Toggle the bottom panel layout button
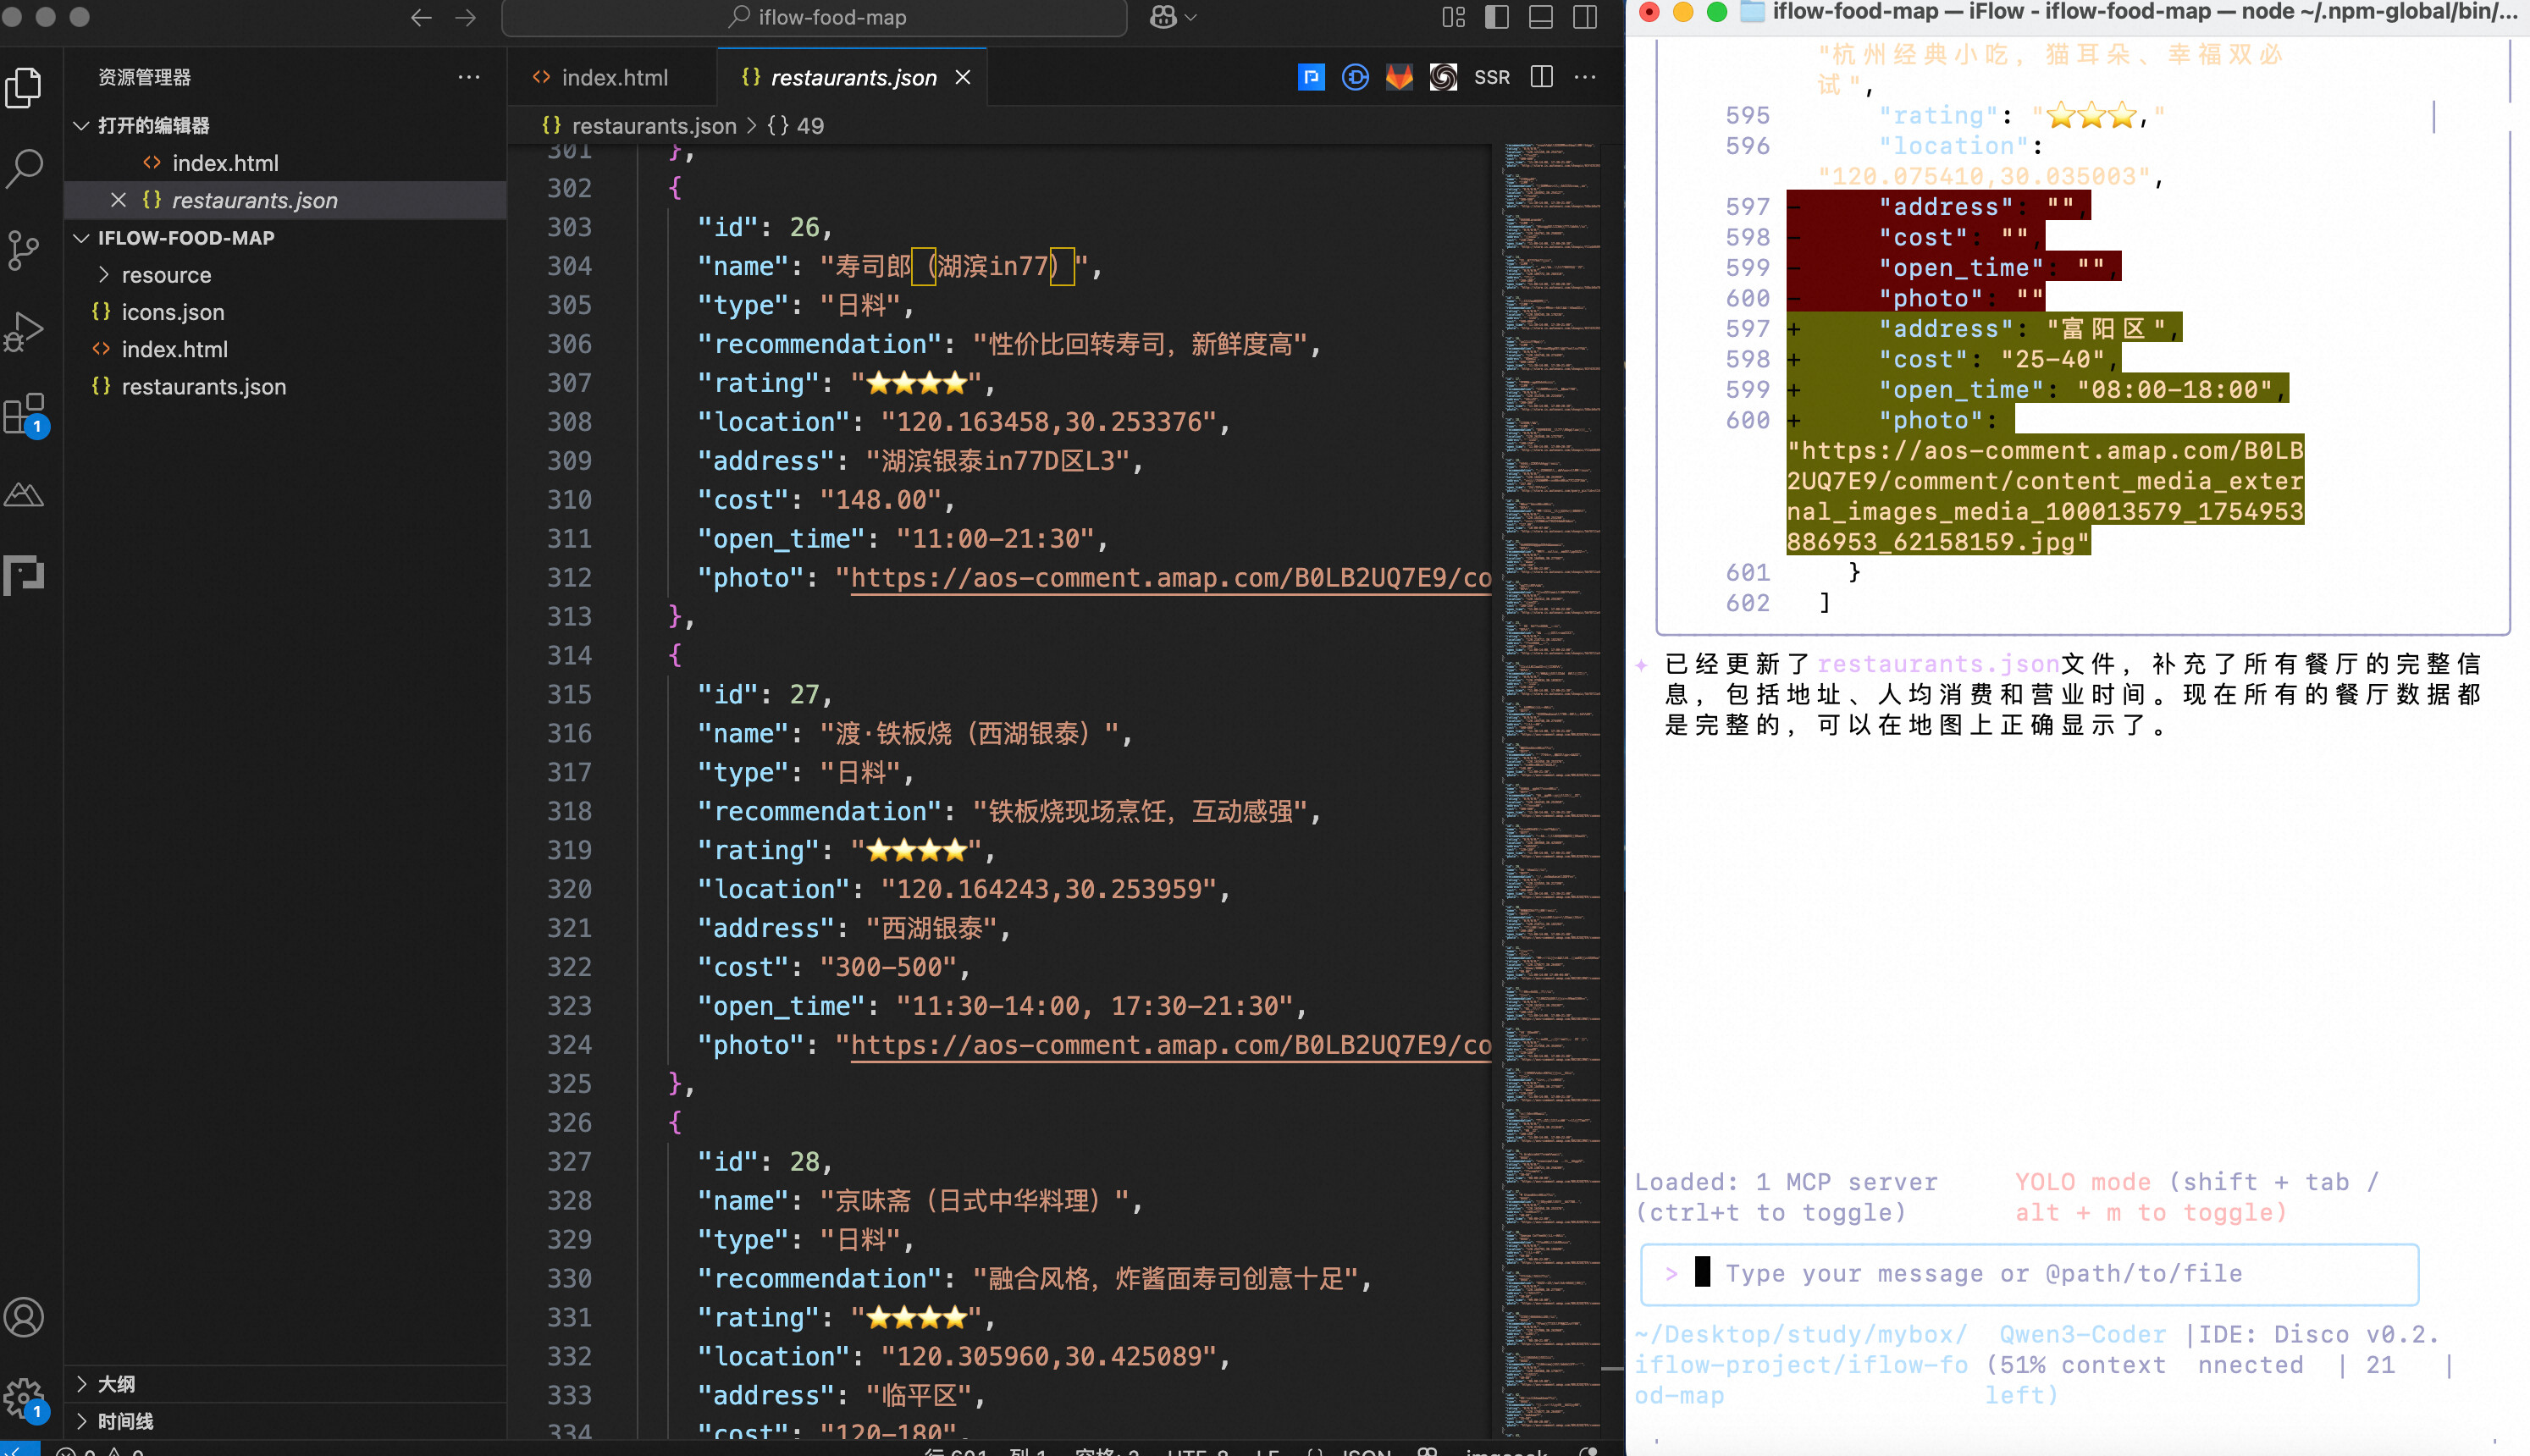Image resolution: width=2530 pixels, height=1456 pixels. tap(1541, 17)
